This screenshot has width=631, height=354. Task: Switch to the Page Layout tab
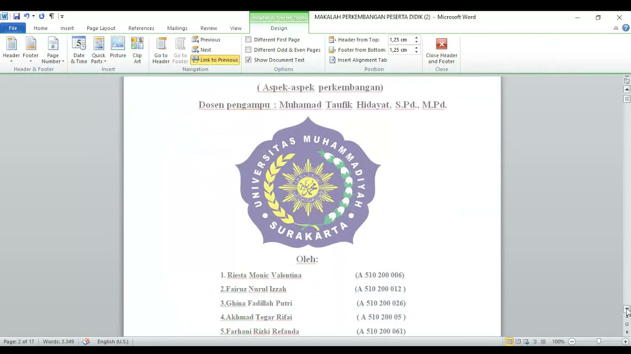101,28
